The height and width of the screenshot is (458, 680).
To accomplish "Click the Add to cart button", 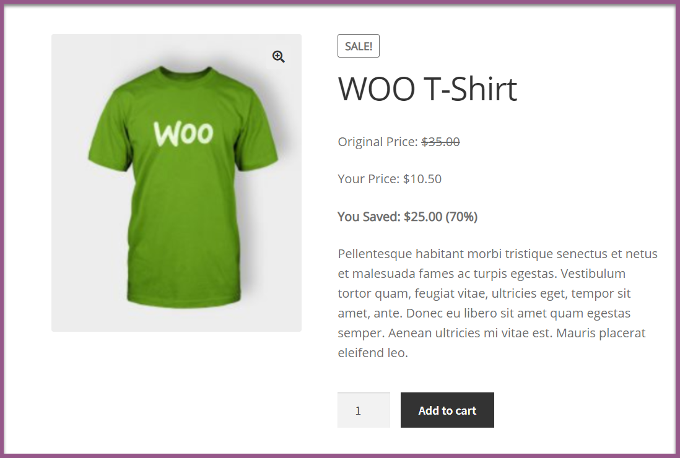I will (x=447, y=410).
